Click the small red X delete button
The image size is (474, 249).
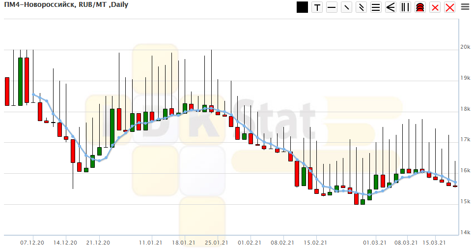pos(435,7)
